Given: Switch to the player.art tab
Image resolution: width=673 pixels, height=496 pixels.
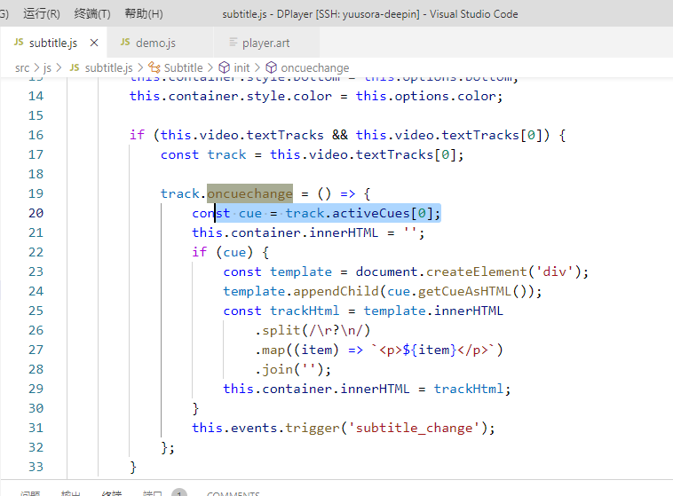Looking at the screenshot, I should click(266, 43).
